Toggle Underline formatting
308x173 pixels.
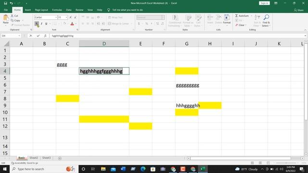(46, 24)
